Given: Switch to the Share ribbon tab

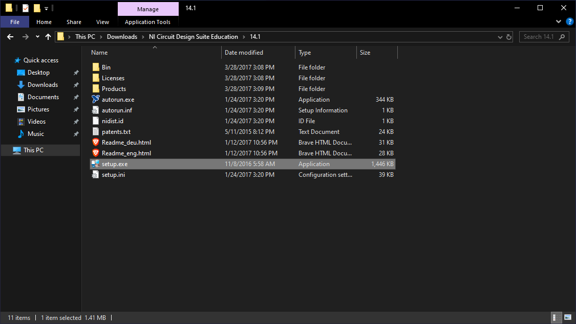Looking at the screenshot, I should (74, 22).
